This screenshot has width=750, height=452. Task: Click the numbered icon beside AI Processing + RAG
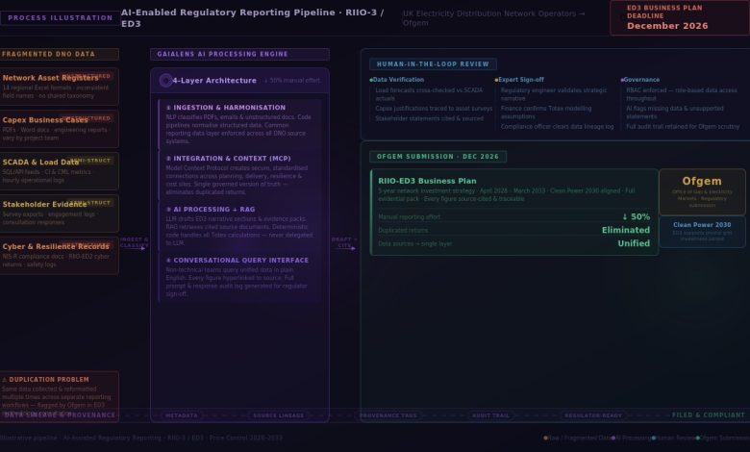[x=168, y=209]
